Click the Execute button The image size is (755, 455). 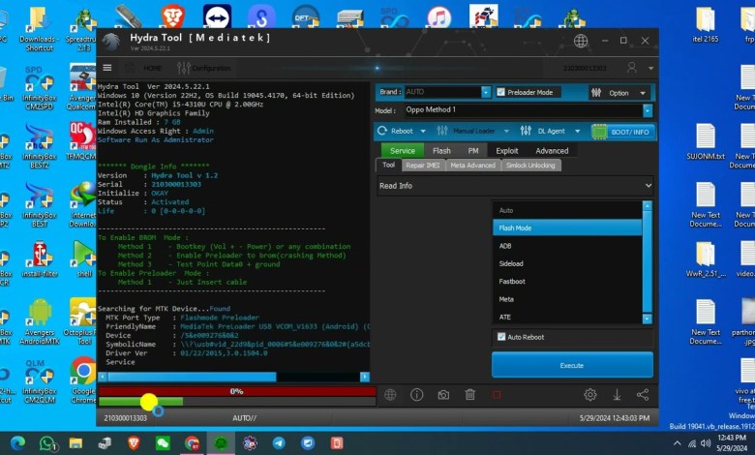[x=572, y=365]
